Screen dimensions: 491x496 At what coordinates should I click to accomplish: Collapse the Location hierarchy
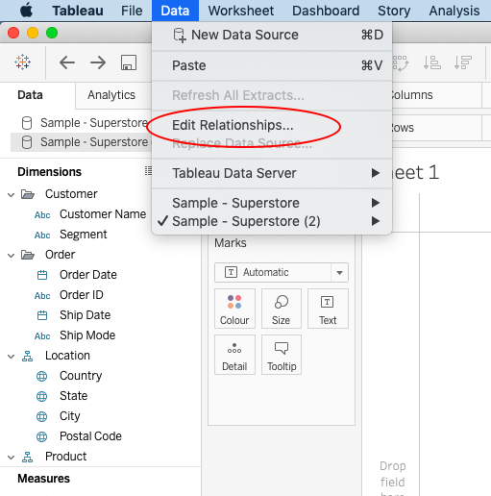[x=11, y=357]
